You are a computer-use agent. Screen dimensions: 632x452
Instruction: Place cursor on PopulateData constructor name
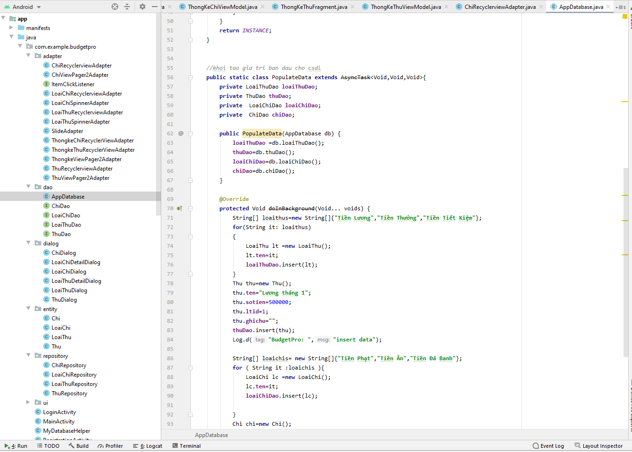tap(262, 133)
